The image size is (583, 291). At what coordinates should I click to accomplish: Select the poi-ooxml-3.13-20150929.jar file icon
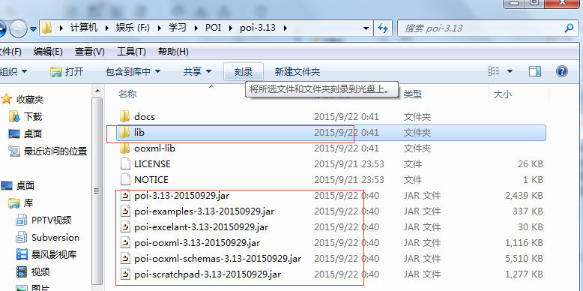125,242
